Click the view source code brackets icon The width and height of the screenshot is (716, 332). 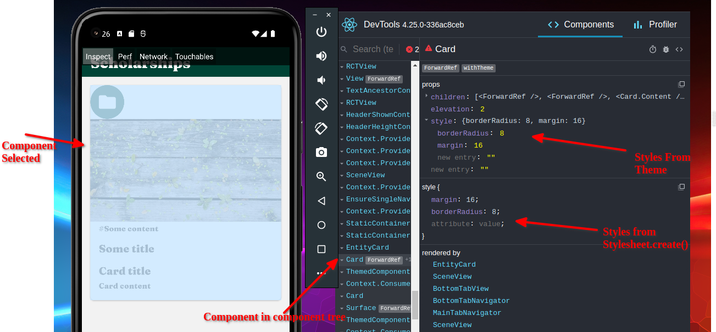point(679,49)
